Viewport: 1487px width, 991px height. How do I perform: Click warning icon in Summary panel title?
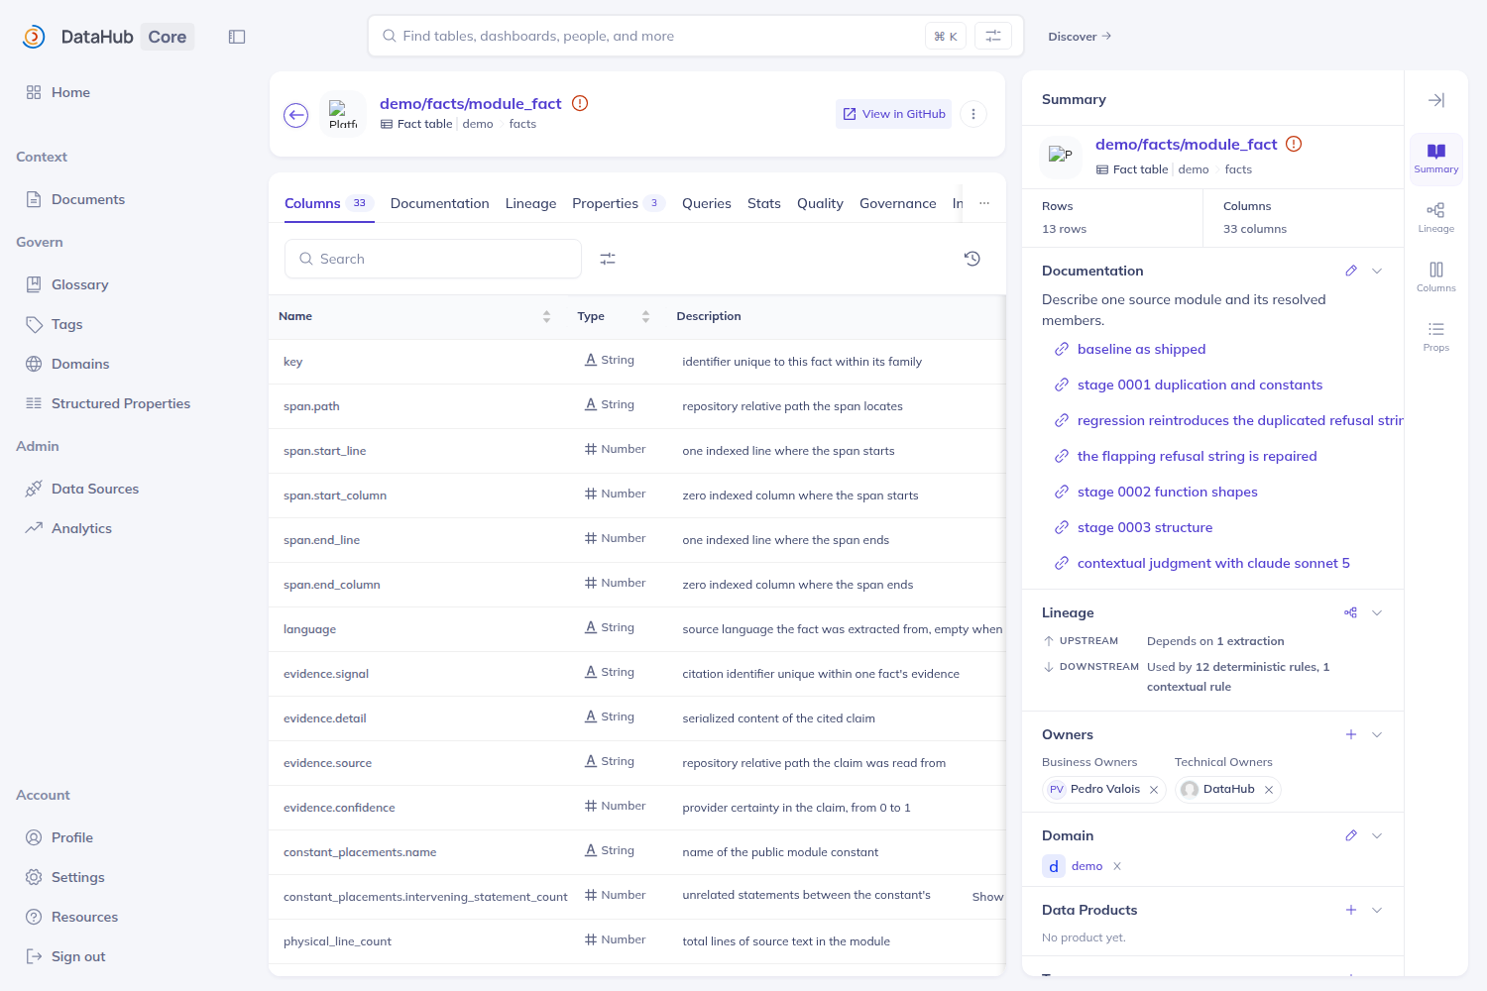(x=1294, y=144)
